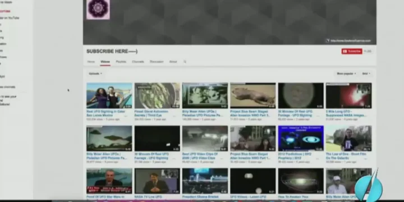Open the Project Blue Beam Part 3 thumbnail
The width and height of the screenshot is (404, 202).
click(253, 95)
